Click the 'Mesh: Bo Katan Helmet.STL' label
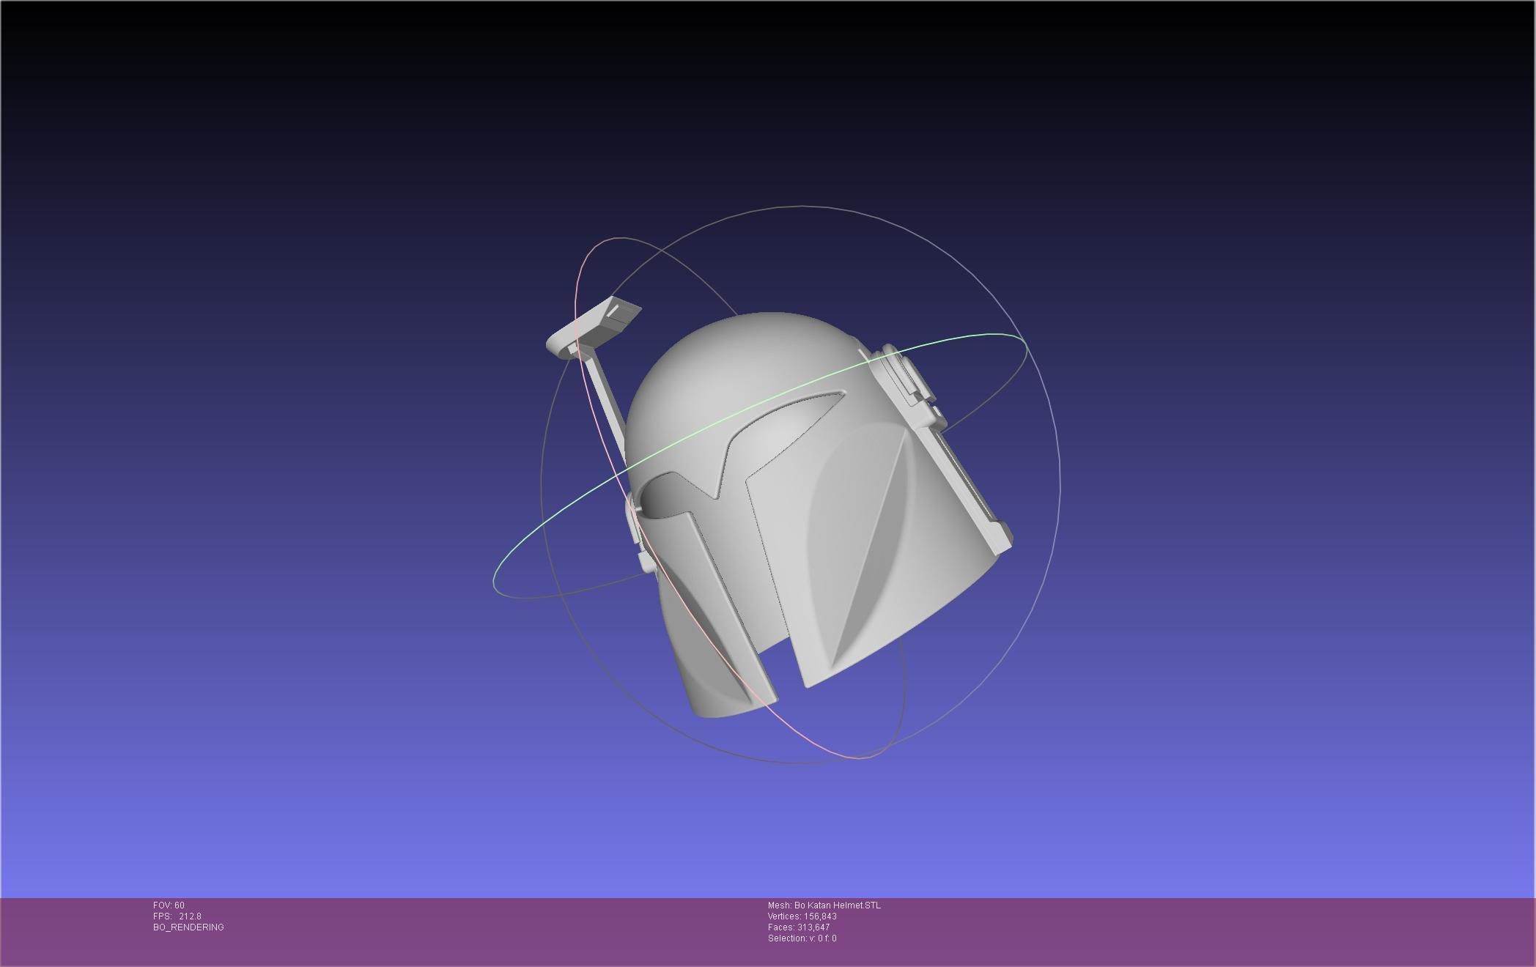The image size is (1536, 967). tap(824, 905)
